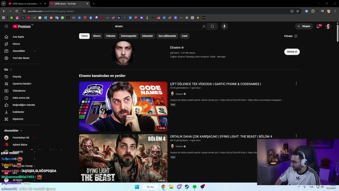Viewport: 339px width, 191px height.
Task: Reload the page with the refresh icon
Action: [x=16, y=11]
